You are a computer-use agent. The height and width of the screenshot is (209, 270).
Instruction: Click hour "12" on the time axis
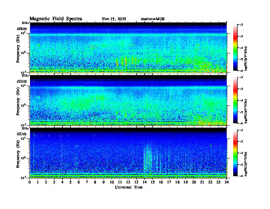tap(128, 182)
